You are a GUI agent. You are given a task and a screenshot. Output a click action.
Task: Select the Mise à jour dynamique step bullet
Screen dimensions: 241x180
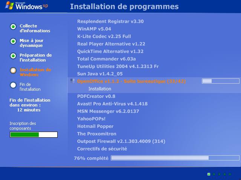coord(13,41)
